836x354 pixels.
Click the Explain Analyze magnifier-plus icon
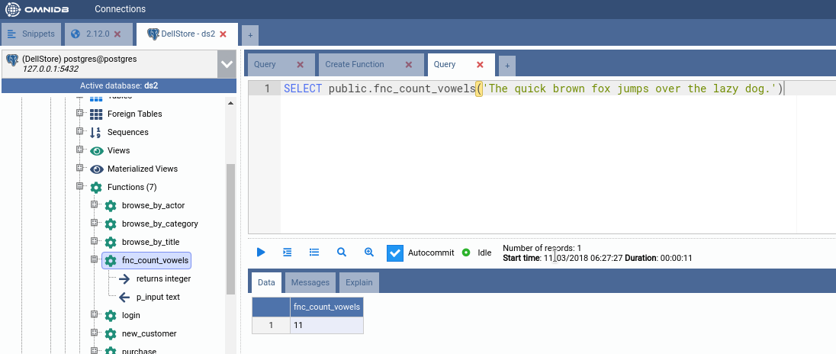coord(369,253)
